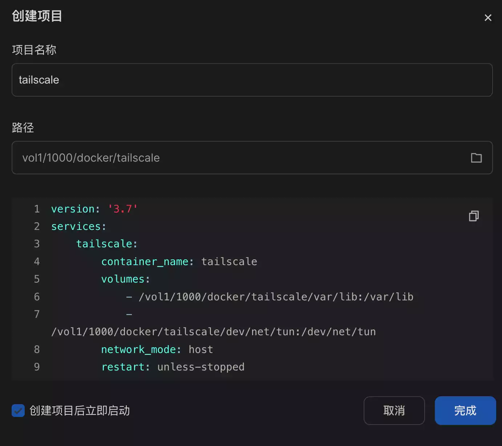This screenshot has height=446, width=502.
Task: Click the network_mode key on line 8
Action: 141,349
